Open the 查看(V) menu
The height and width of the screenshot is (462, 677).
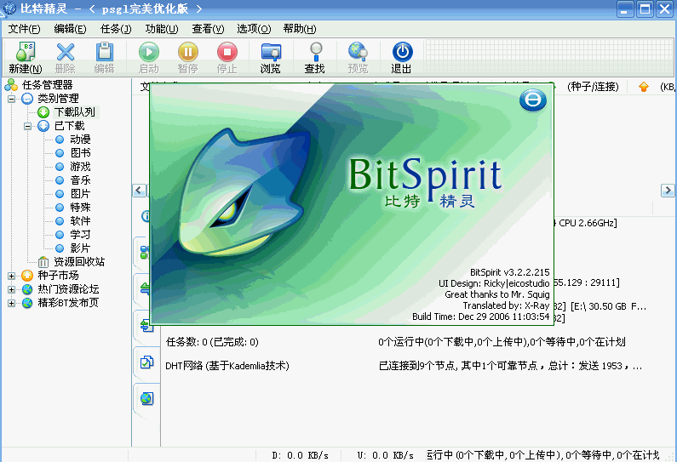coord(208,29)
